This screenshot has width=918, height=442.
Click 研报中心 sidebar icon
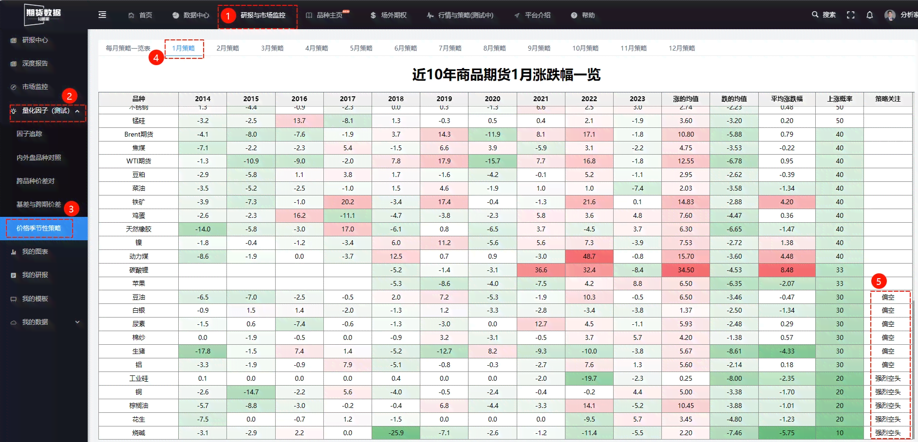tap(13, 40)
